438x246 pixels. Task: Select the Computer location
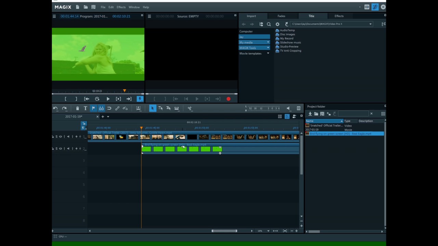click(246, 31)
